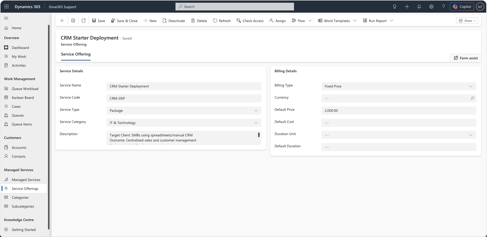Open the NT user account avatar
Screen dimensions: 487x237
click(x=480, y=7)
